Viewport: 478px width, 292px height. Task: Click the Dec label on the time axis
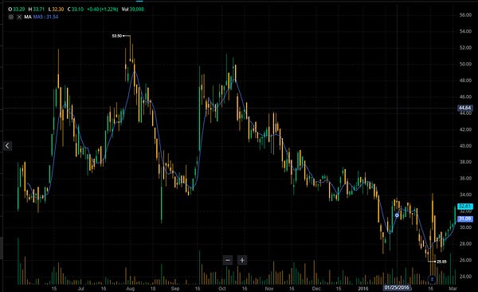316,289
